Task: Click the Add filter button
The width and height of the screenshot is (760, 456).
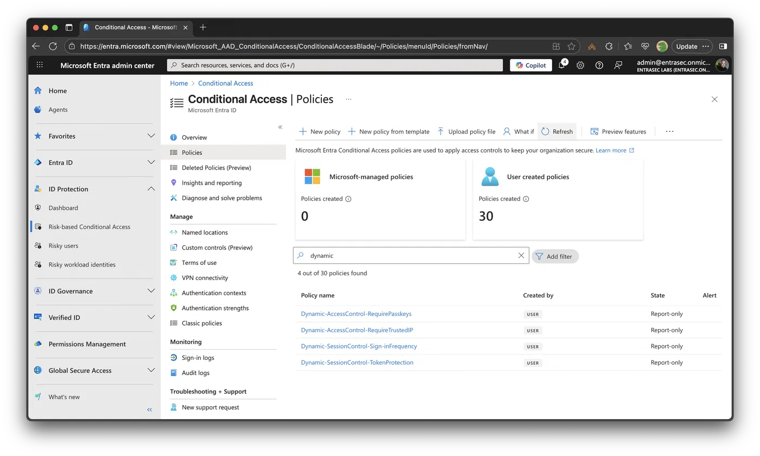Action: tap(555, 256)
